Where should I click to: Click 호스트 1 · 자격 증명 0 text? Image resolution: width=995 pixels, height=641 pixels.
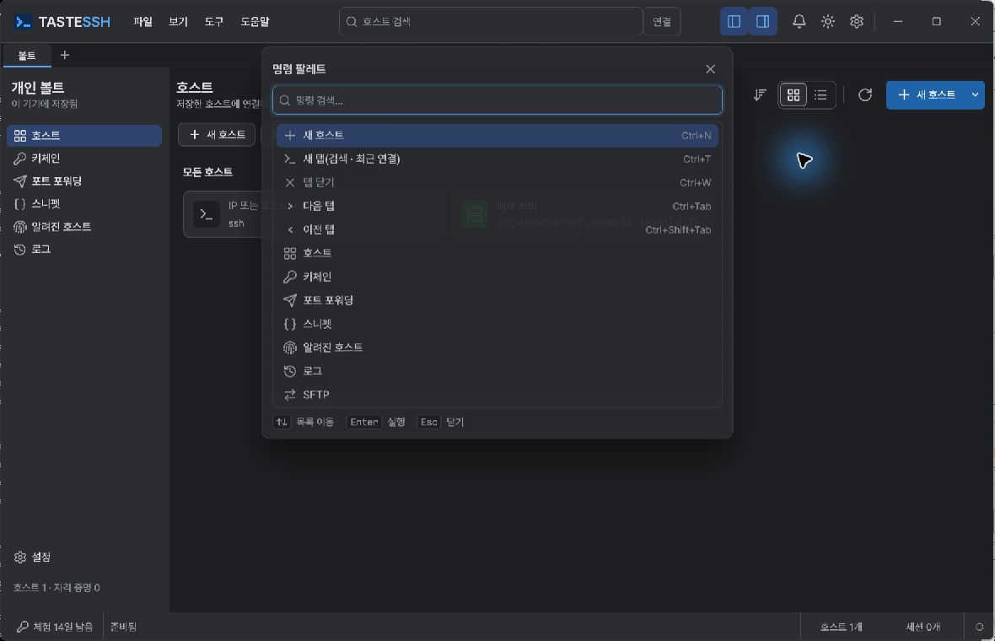coord(56,588)
